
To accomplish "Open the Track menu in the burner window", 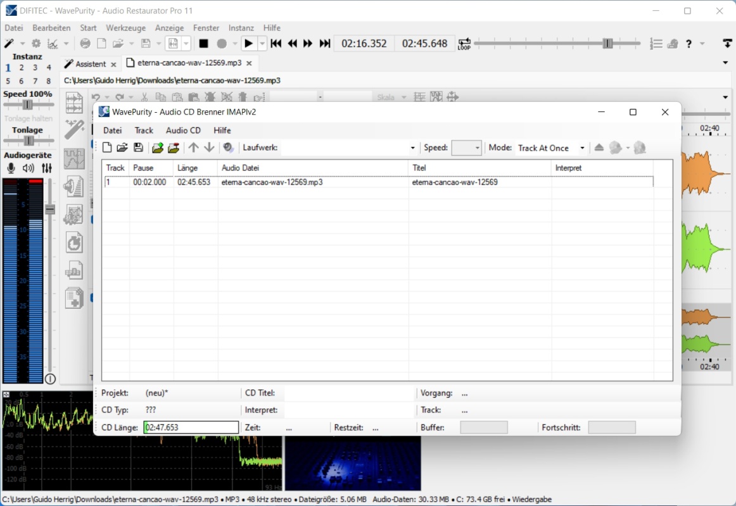I will point(144,130).
